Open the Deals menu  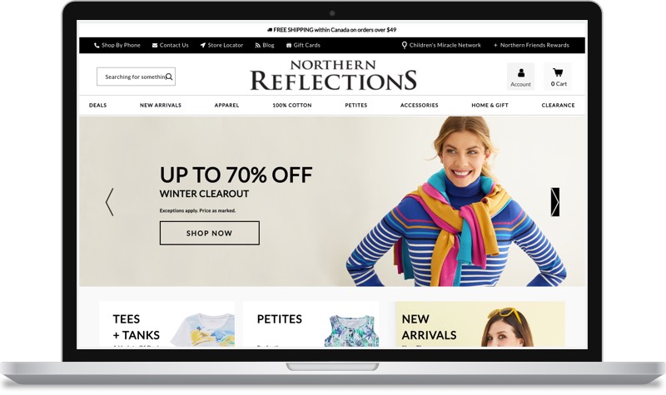coord(97,106)
